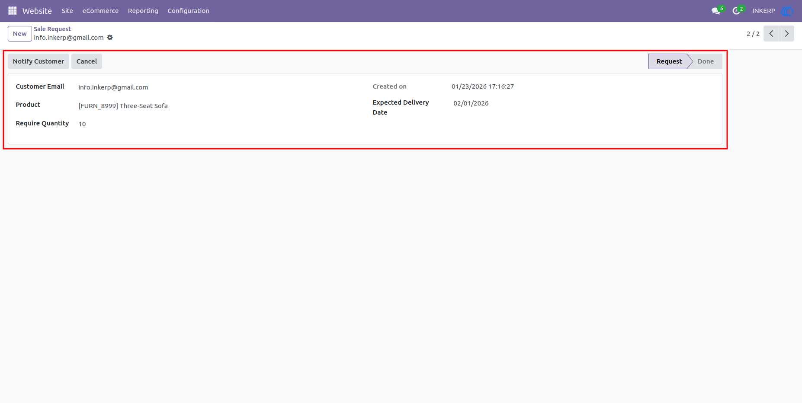Open the conversations chat icon
Screen dimensions: 802x403
716,11
